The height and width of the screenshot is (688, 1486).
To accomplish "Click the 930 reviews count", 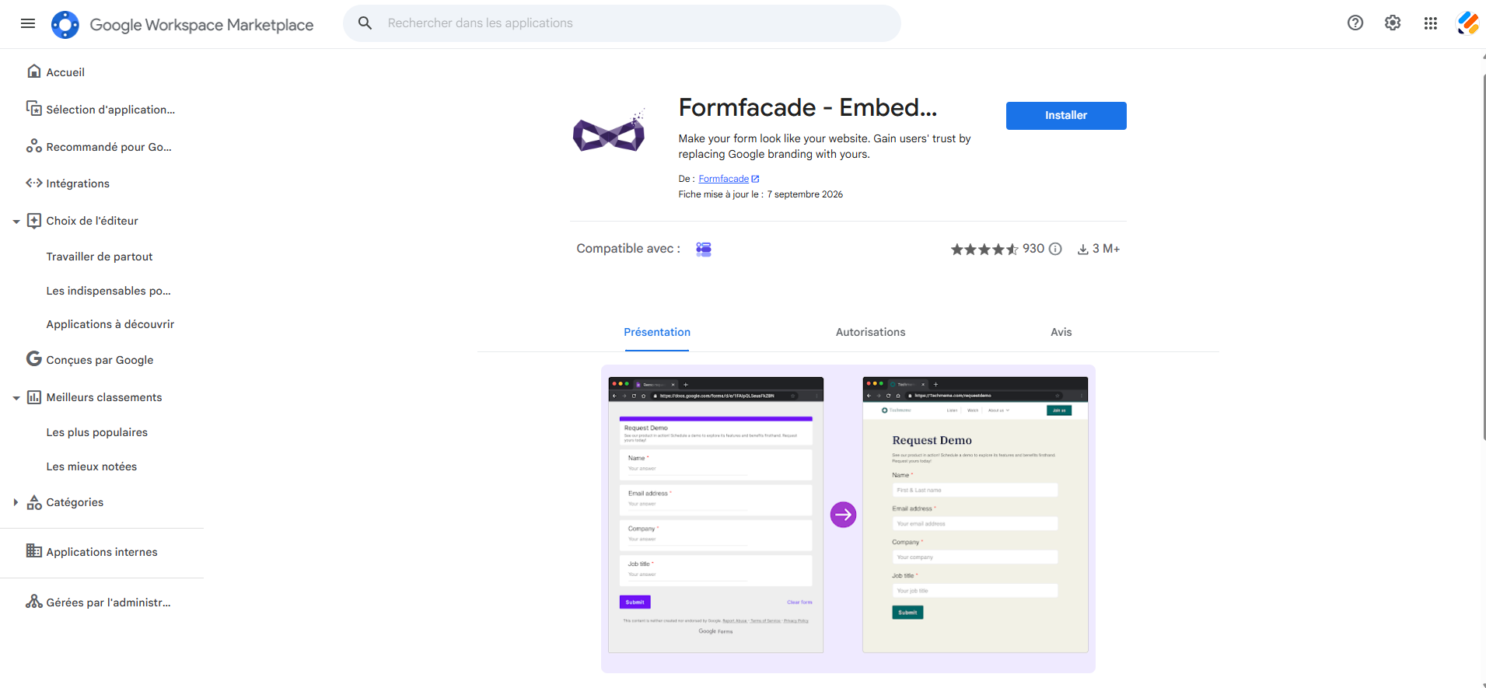I will tap(1033, 249).
